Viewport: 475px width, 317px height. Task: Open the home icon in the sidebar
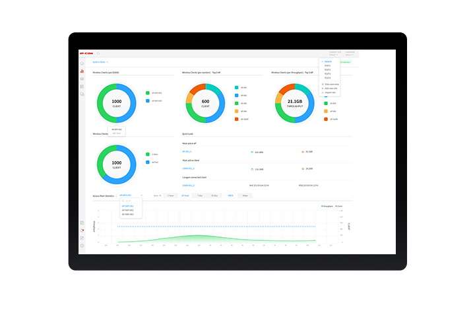pyautogui.click(x=82, y=63)
